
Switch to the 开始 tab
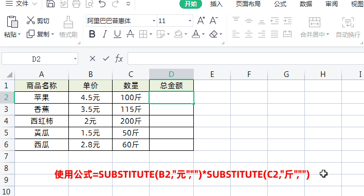coord(191,4)
